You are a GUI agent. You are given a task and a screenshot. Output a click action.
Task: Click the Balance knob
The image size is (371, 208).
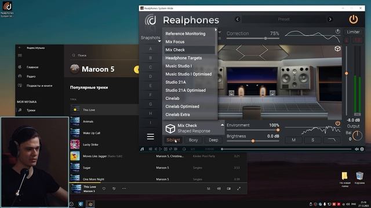point(357,136)
